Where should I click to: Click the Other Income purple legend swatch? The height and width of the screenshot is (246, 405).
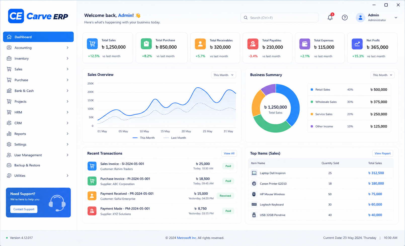[312, 126]
